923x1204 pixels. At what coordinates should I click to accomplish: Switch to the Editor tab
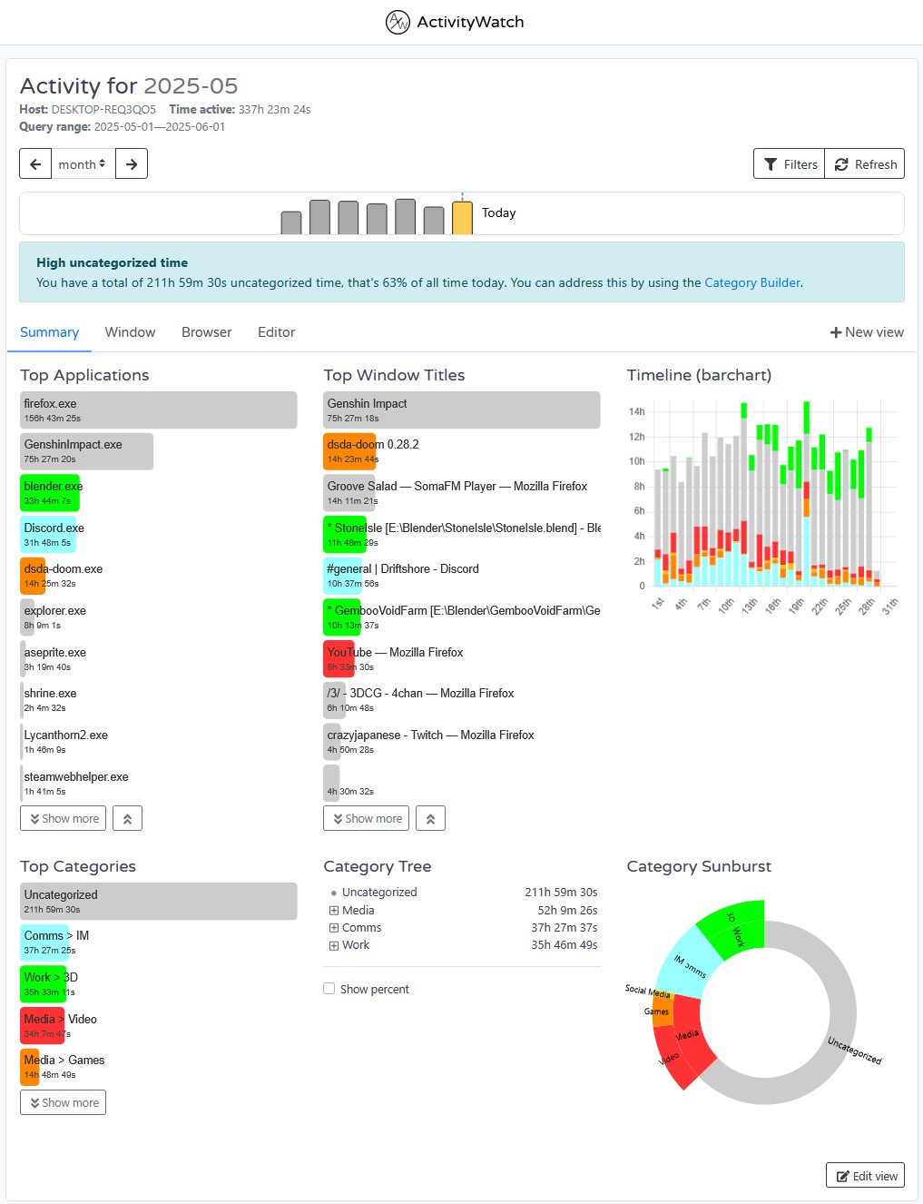[x=276, y=332]
